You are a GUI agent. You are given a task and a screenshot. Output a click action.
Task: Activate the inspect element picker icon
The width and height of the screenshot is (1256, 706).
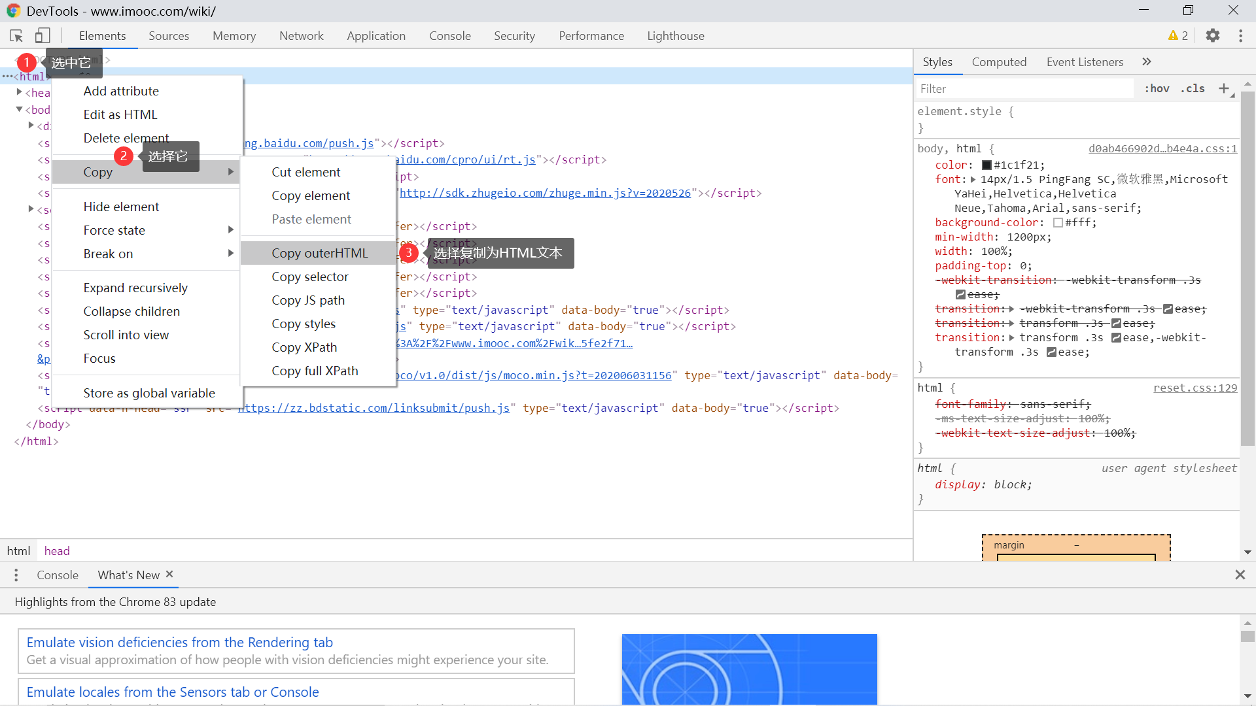tap(16, 36)
